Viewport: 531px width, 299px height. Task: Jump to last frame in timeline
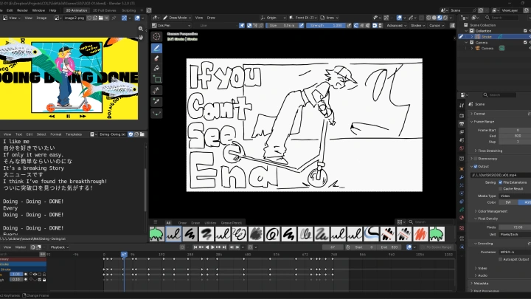(224, 247)
